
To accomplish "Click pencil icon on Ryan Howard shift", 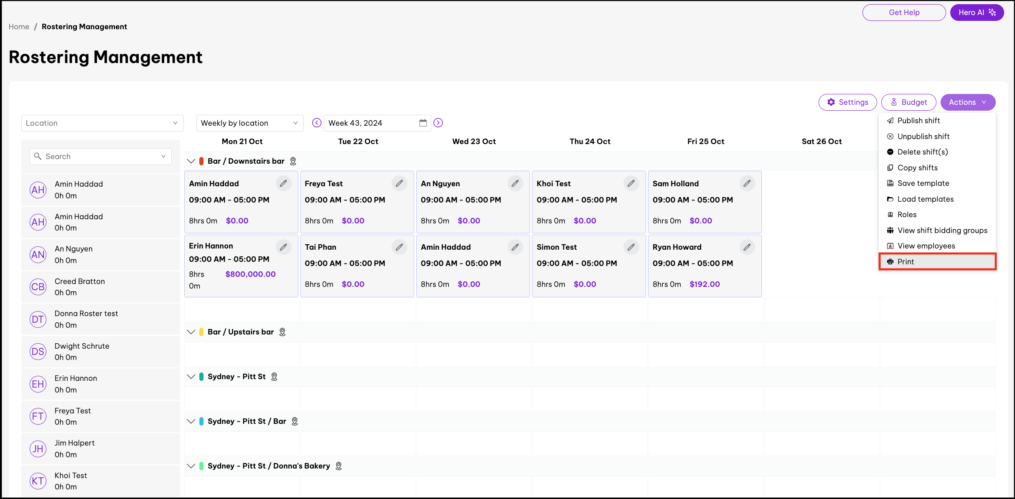I will 747,247.
